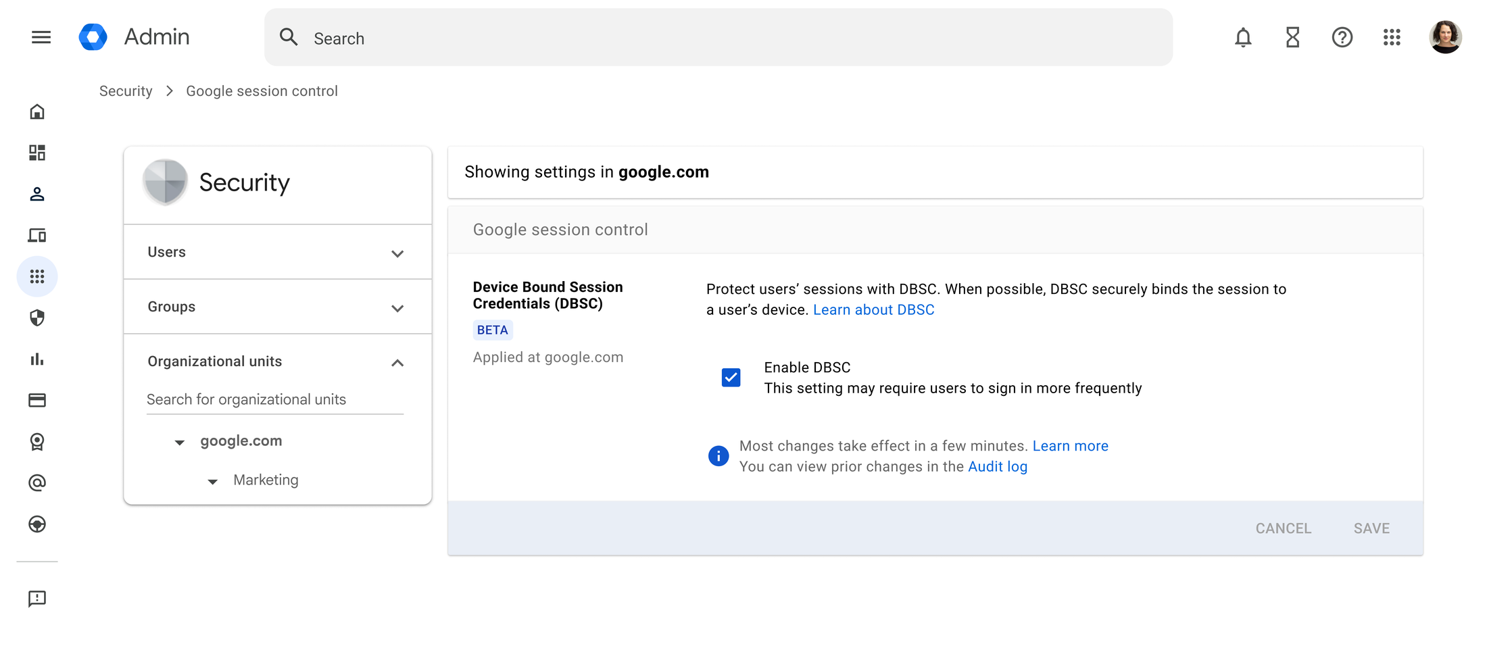Click the info icon beside changes note

718,456
